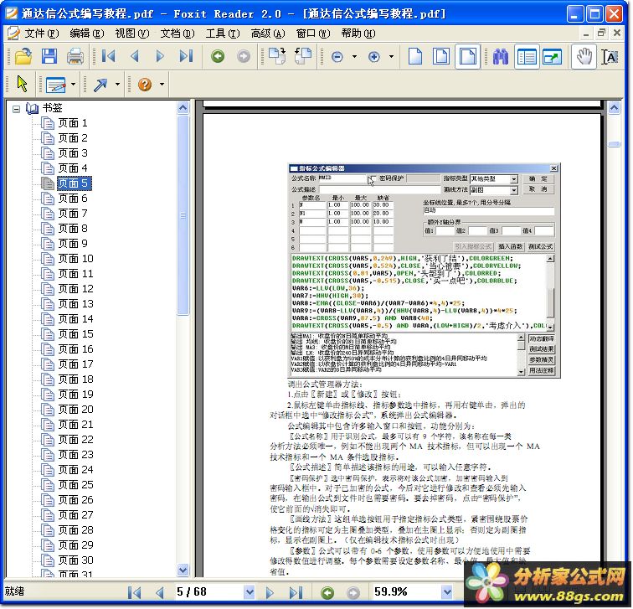
Task: Restore the inner document window
Action: [x=601, y=33]
